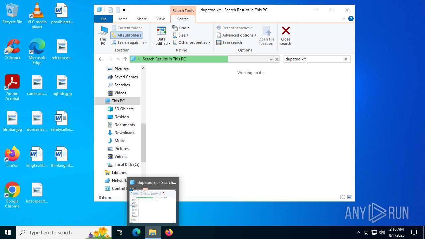Open 3D Objects in navigation pane

point(121,109)
